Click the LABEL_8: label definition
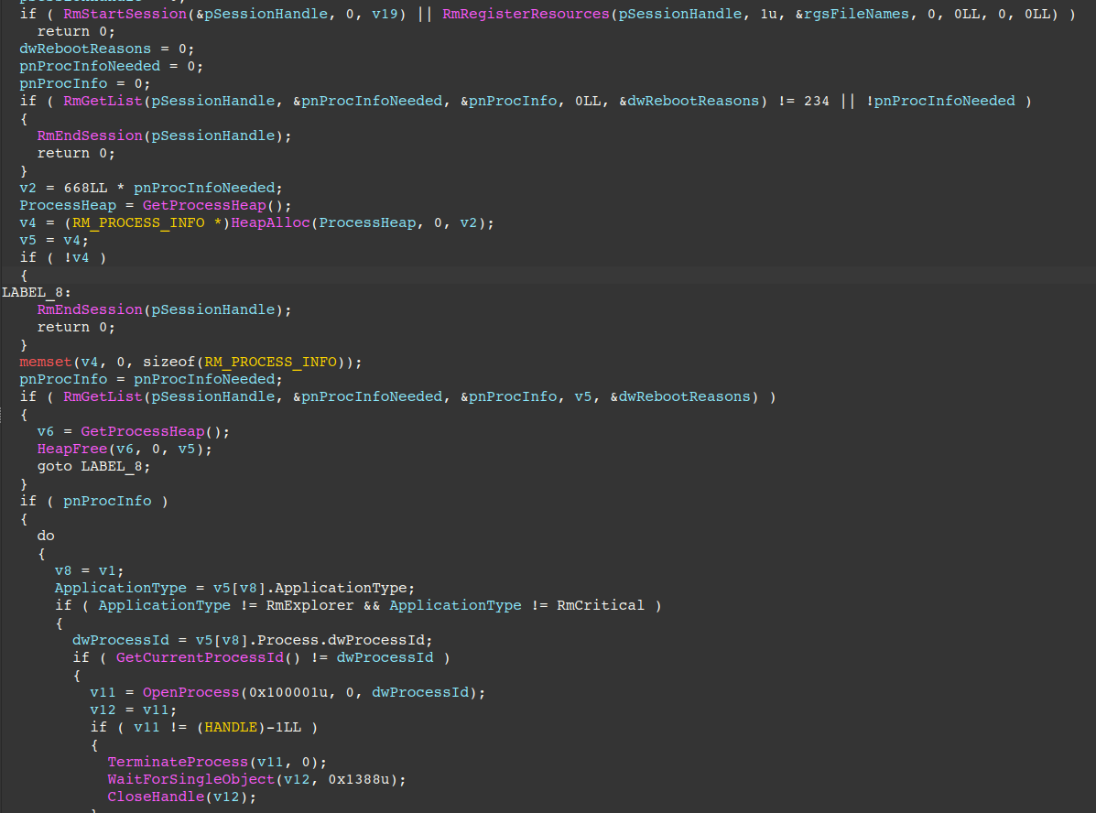Screen dimensions: 1096x813 click(37, 292)
